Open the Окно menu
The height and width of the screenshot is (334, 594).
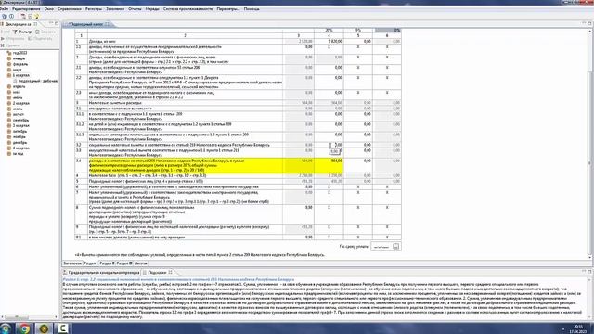pyautogui.click(x=49, y=8)
